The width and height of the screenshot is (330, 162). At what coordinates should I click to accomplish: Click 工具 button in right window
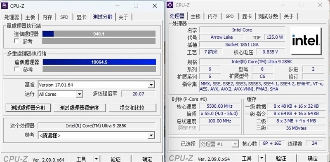[247, 158]
